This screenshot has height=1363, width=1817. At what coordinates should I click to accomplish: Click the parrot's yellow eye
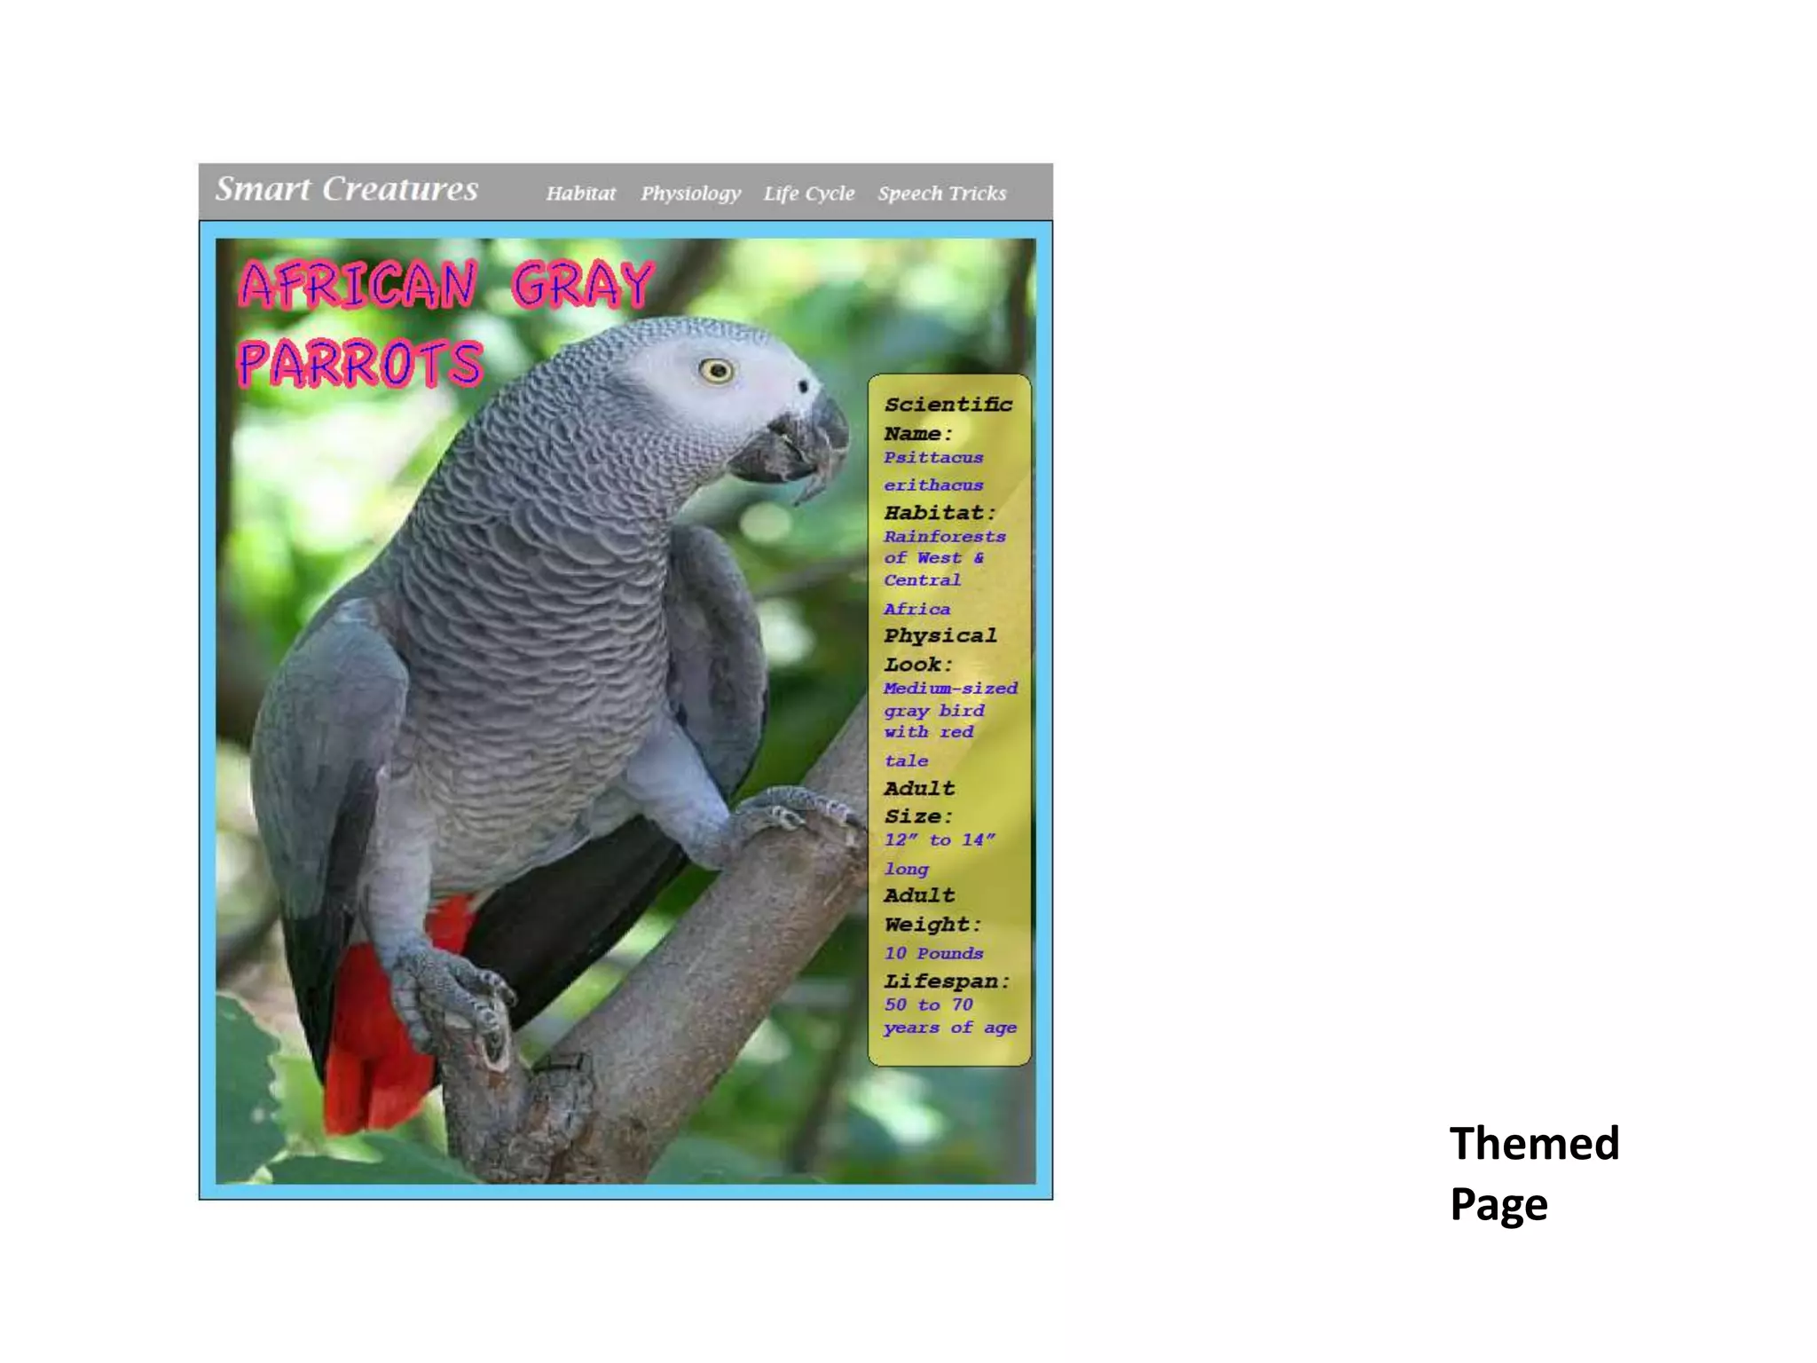tap(716, 370)
